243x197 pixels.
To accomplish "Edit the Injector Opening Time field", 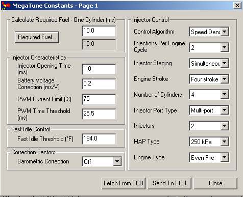I will [99, 69].
